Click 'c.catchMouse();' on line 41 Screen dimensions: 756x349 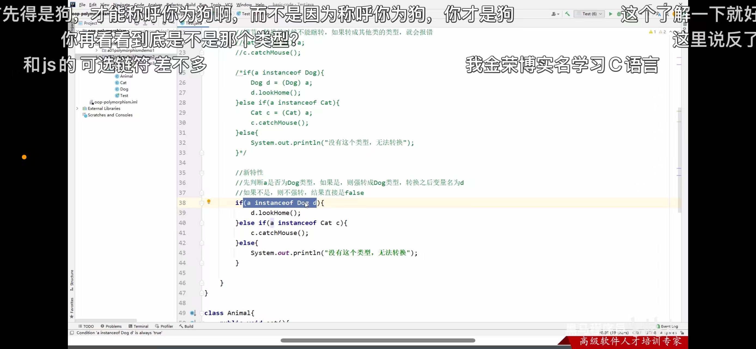pos(279,233)
